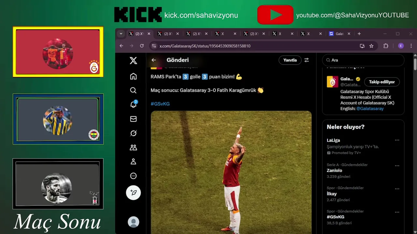Click '3.239 gönderi' count text

[x=338, y=176]
